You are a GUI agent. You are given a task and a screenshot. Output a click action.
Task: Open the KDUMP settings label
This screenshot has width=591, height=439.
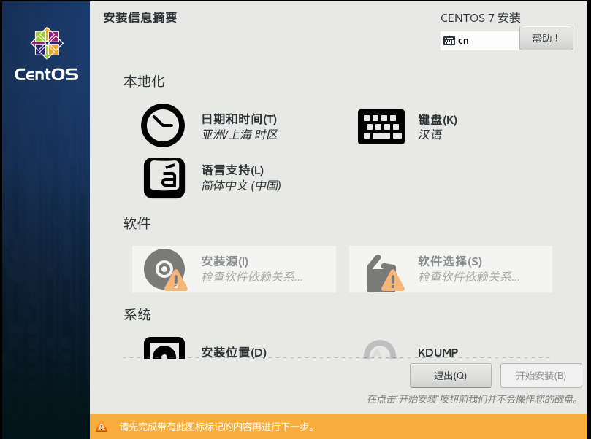438,352
